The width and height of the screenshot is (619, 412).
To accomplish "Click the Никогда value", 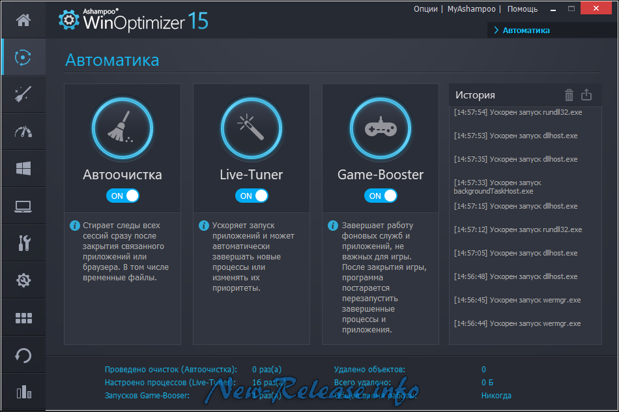I will [x=497, y=396].
